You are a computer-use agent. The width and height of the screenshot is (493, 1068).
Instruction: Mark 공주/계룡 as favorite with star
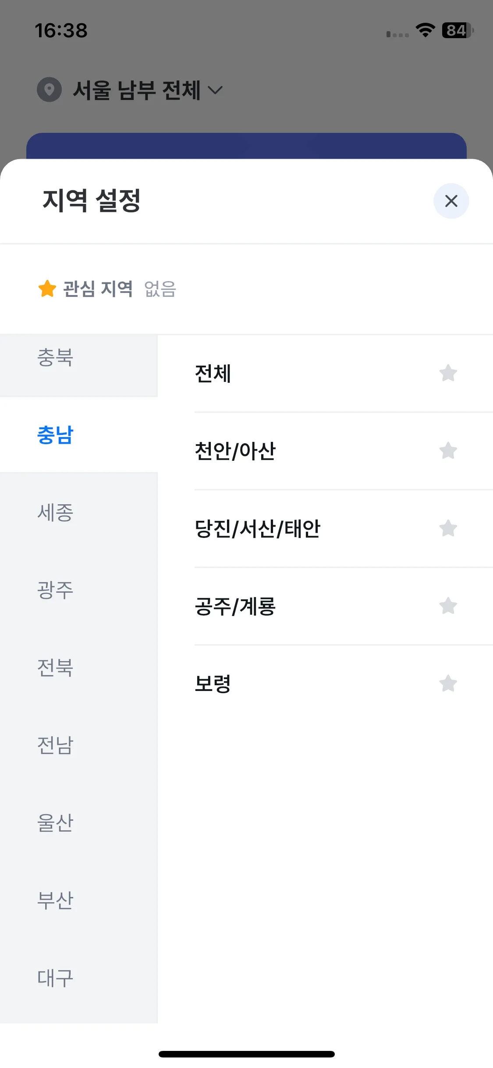pos(448,606)
